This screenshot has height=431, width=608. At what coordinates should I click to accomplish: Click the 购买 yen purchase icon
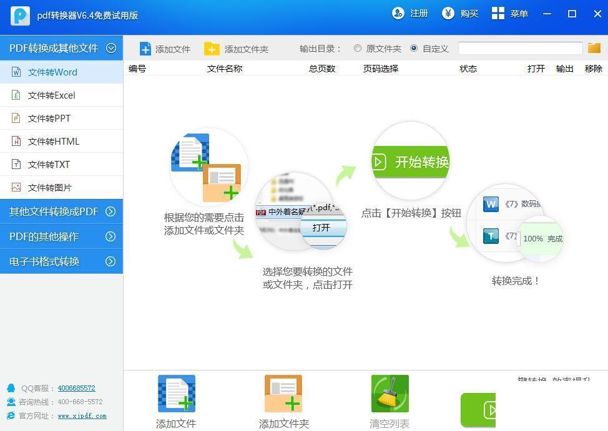click(448, 14)
